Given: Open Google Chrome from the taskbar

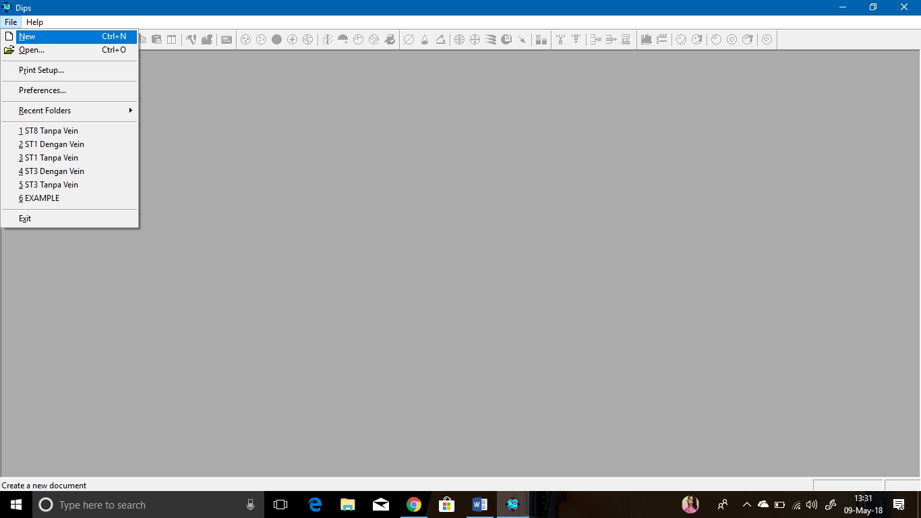Looking at the screenshot, I should 413,504.
